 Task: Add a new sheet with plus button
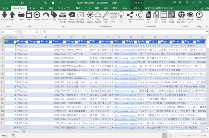[24, 131]
